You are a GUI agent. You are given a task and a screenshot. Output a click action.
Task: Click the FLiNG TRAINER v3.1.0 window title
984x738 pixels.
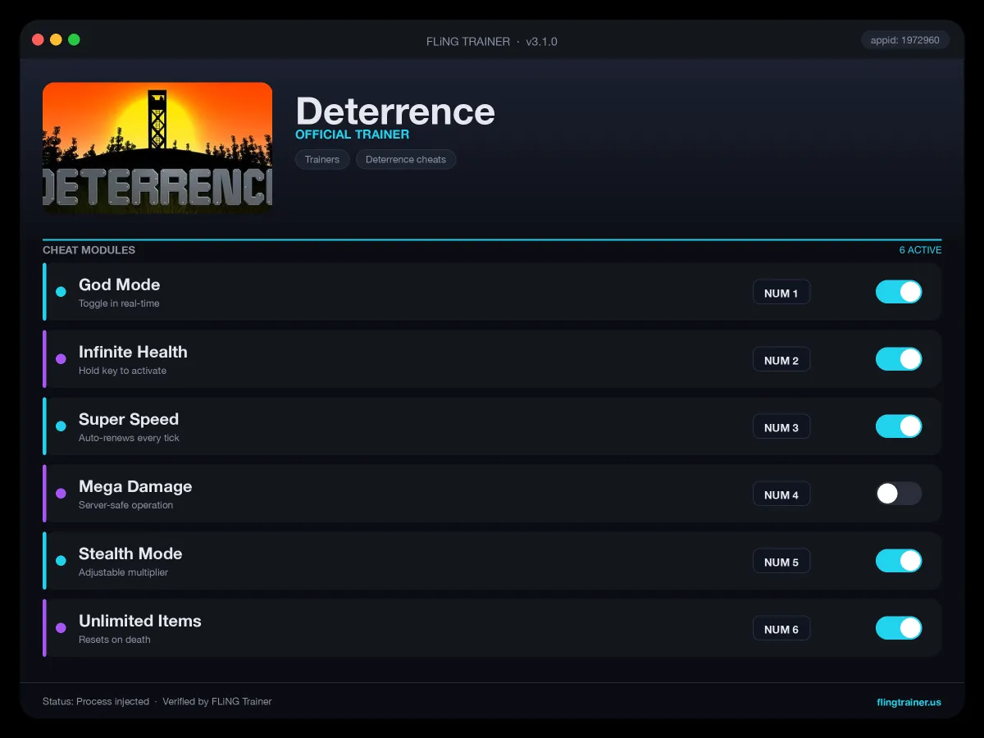coord(492,41)
